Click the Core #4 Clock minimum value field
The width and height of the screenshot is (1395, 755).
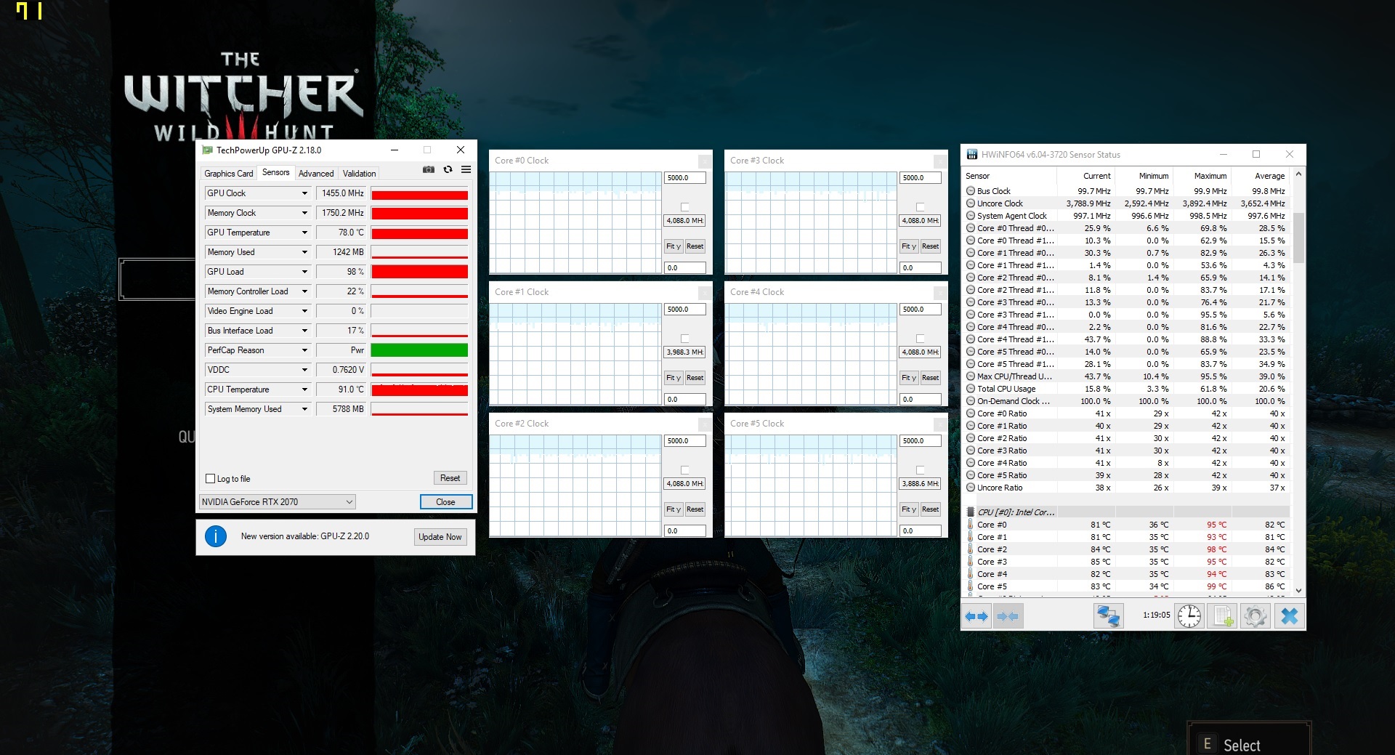click(x=921, y=400)
